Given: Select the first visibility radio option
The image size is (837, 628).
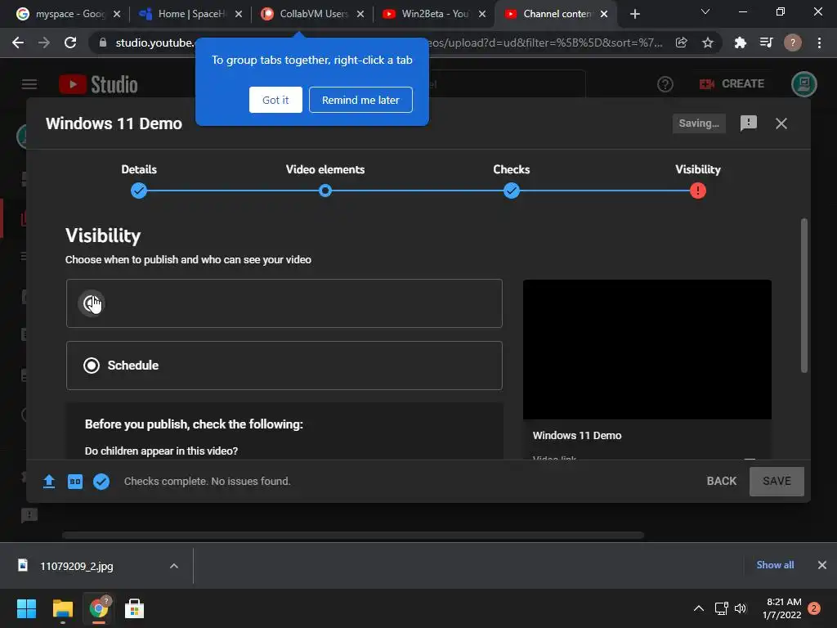Looking at the screenshot, I should 92,303.
